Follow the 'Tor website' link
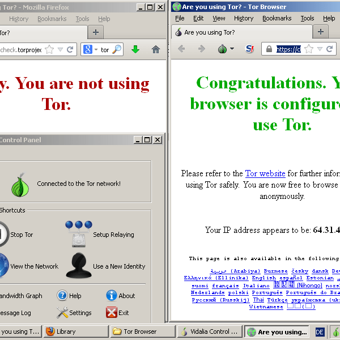 click(x=265, y=173)
